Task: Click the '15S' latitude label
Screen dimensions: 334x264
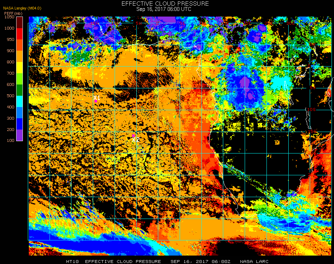Action: point(312,131)
